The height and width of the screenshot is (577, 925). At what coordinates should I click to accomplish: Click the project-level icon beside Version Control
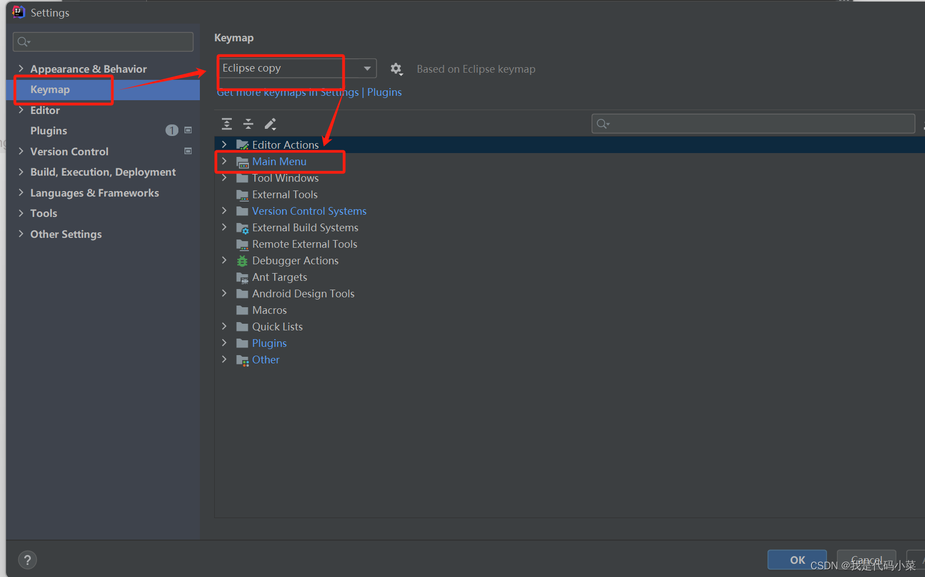point(188,151)
